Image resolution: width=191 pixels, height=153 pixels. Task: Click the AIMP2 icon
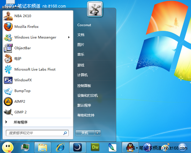coord(8,102)
